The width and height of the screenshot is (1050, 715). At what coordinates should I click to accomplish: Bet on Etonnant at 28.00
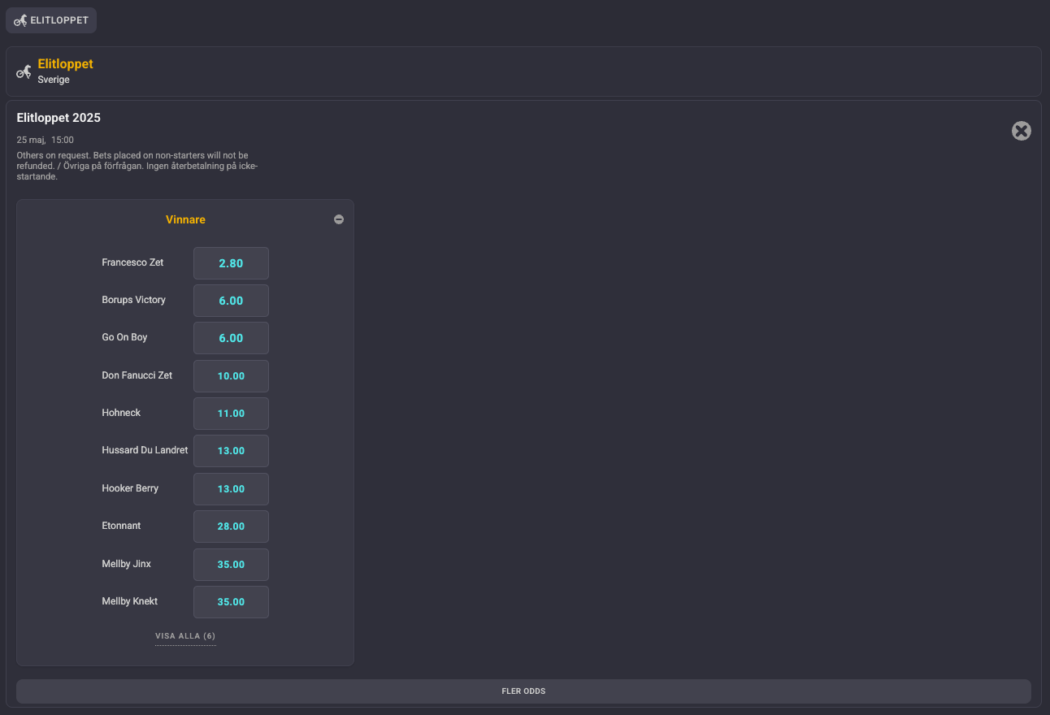coord(231,526)
